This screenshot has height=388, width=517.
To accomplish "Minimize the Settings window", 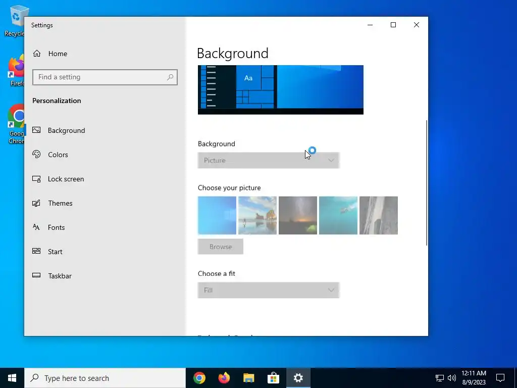I will tap(370, 25).
